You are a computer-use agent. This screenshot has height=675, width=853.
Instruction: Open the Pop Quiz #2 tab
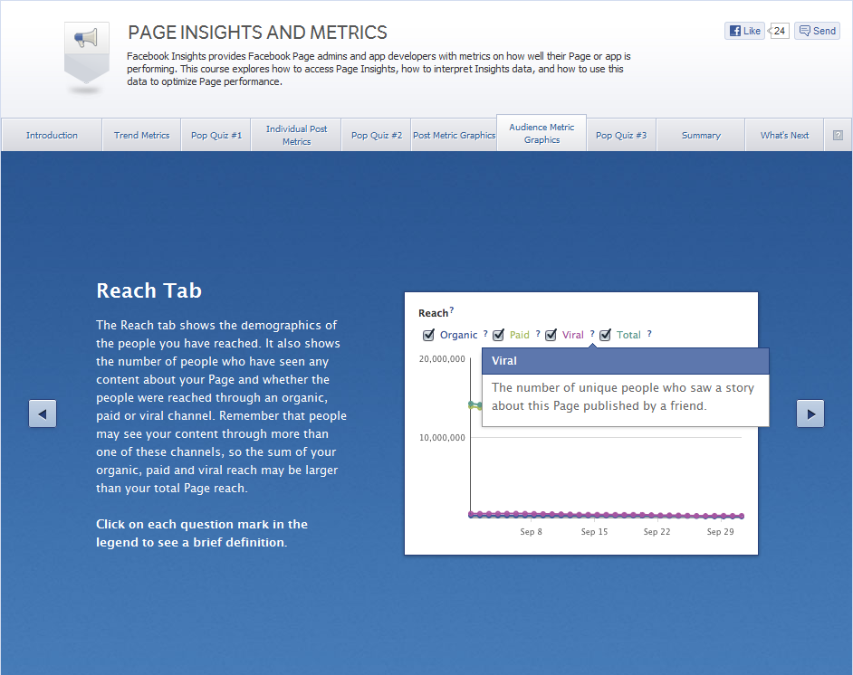(x=376, y=135)
